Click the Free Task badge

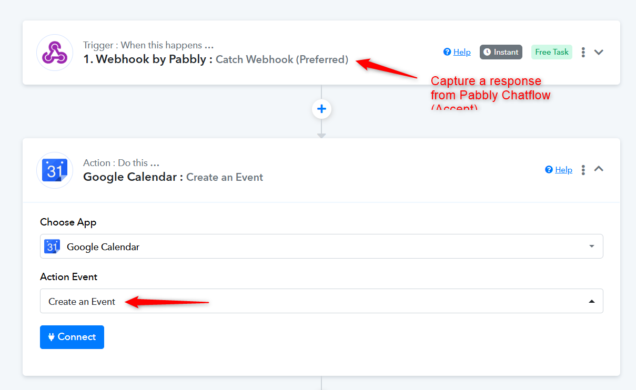click(x=551, y=52)
